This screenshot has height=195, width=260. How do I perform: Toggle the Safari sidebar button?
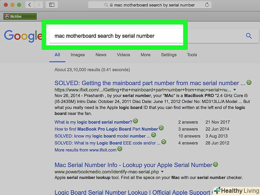52,5
